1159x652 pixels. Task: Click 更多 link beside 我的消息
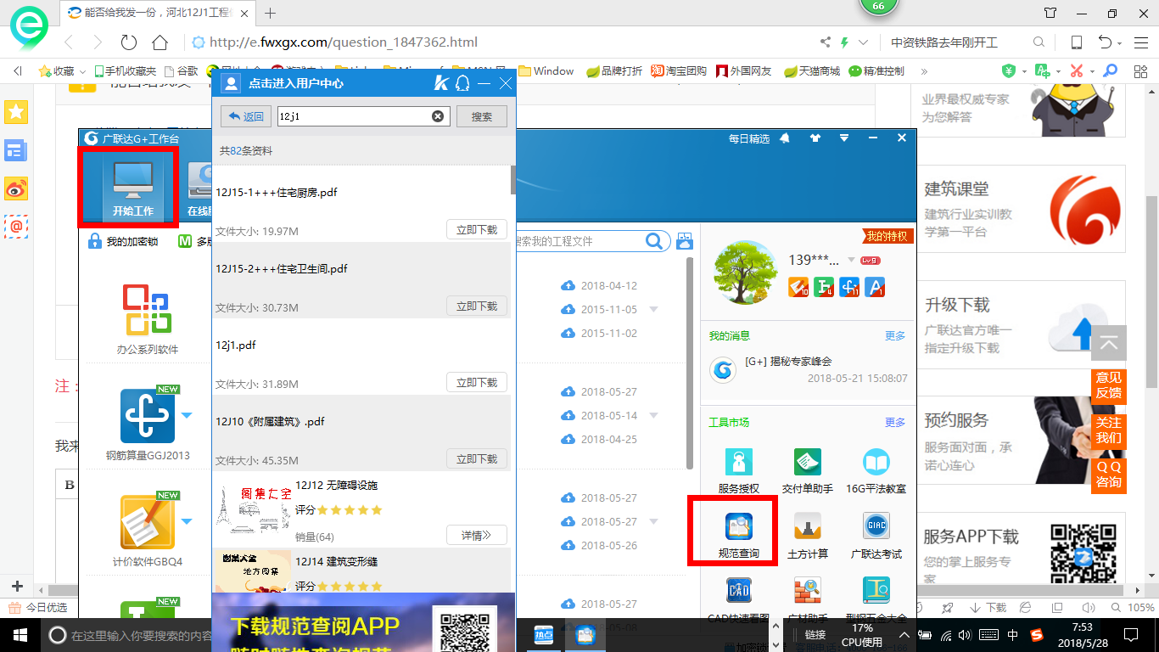pos(895,336)
